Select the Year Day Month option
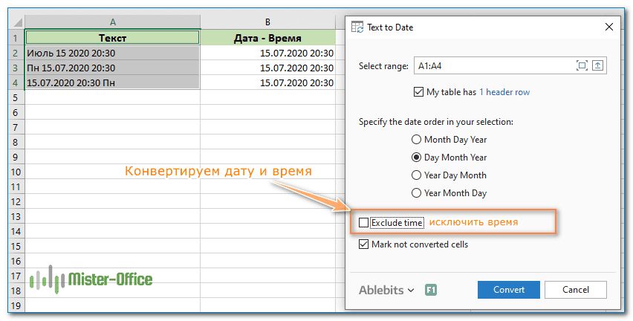Viewport: 633px width, 321px height. tap(416, 175)
